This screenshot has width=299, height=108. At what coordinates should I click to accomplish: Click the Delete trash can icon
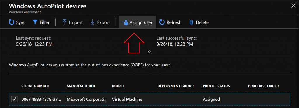point(191,22)
